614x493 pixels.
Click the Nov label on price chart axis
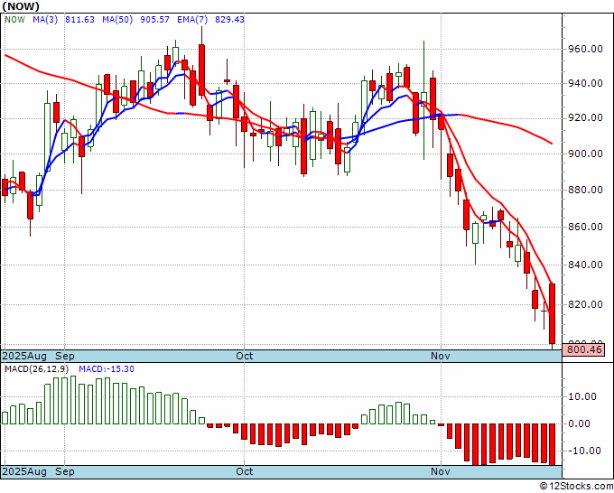(x=441, y=356)
